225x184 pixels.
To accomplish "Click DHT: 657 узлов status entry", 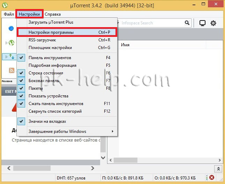I will (x=71, y=178).
